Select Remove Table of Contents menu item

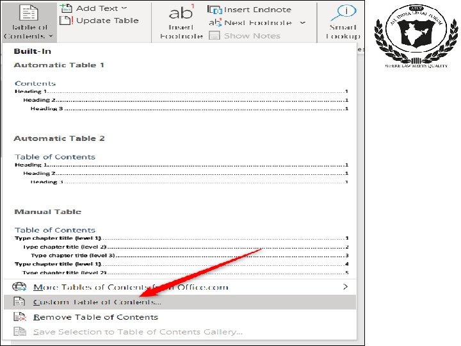coord(180,317)
